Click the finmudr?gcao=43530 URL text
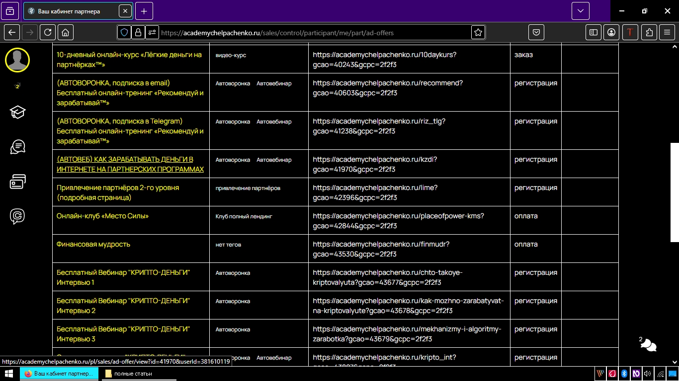 tap(381, 249)
